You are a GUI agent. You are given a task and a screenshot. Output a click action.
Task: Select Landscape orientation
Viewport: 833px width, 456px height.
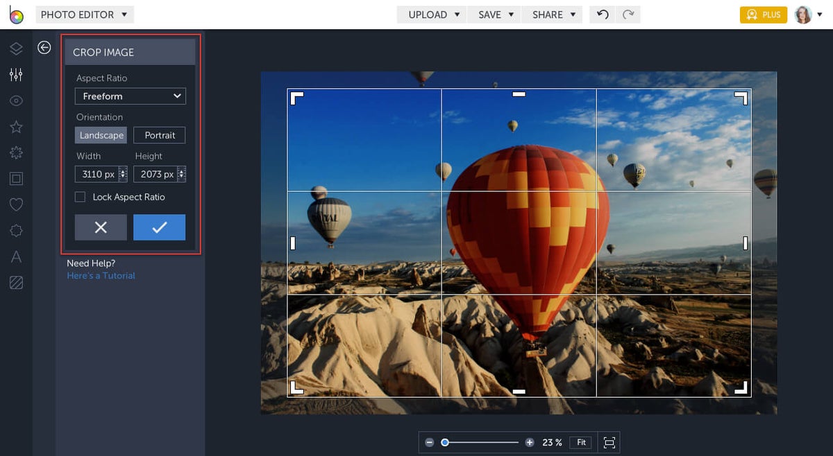coord(101,135)
